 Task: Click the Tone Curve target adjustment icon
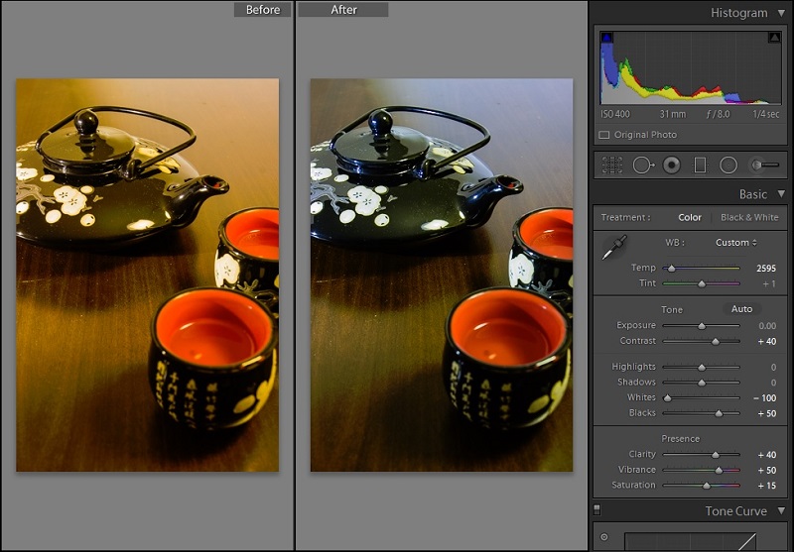point(604,538)
